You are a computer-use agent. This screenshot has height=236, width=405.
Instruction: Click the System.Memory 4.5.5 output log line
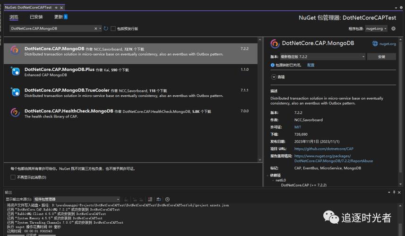click(54, 218)
